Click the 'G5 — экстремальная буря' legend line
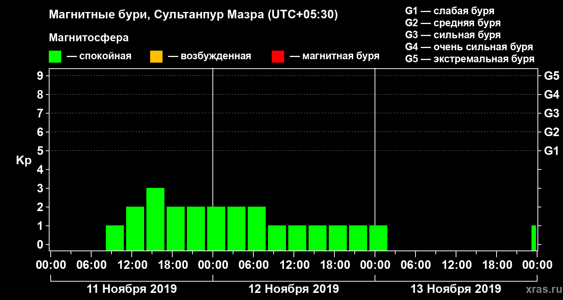This screenshot has width=563, height=300. [x=470, y=59]
